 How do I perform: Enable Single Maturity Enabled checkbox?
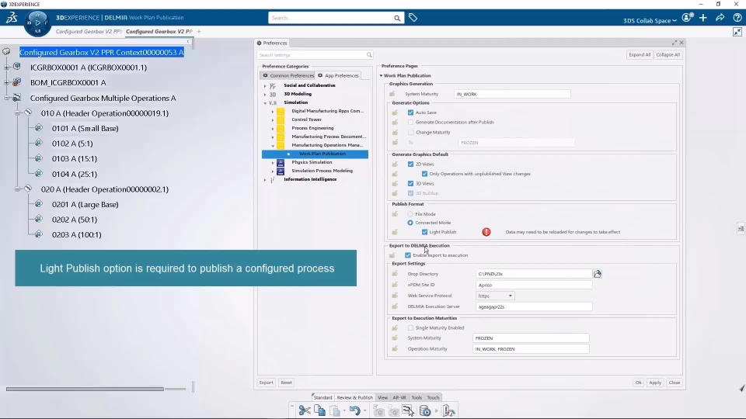tap(410, 327)
